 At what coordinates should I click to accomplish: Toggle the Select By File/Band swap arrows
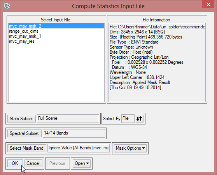[x=139, y=119]
